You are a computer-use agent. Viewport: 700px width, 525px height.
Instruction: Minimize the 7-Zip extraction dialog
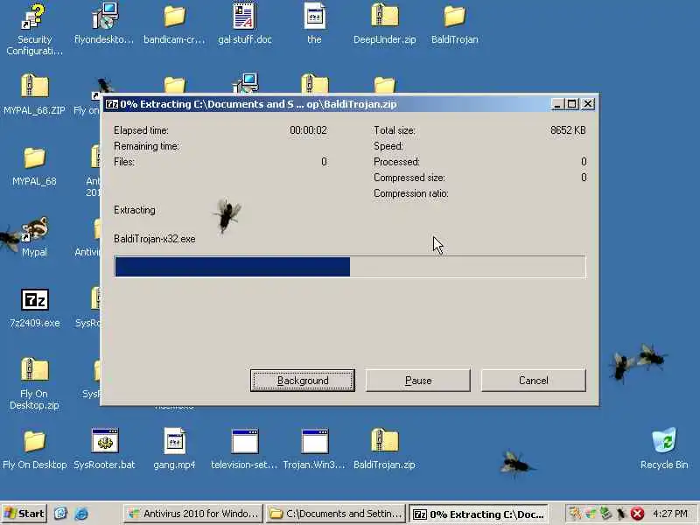click(556, 104)
